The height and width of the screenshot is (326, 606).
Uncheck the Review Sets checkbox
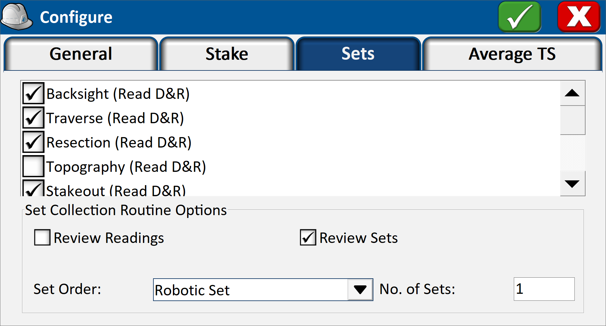coord(308,238)
